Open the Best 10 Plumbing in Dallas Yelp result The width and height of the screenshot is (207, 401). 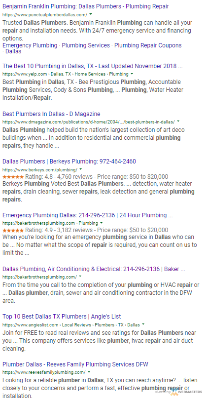point(92,66)
